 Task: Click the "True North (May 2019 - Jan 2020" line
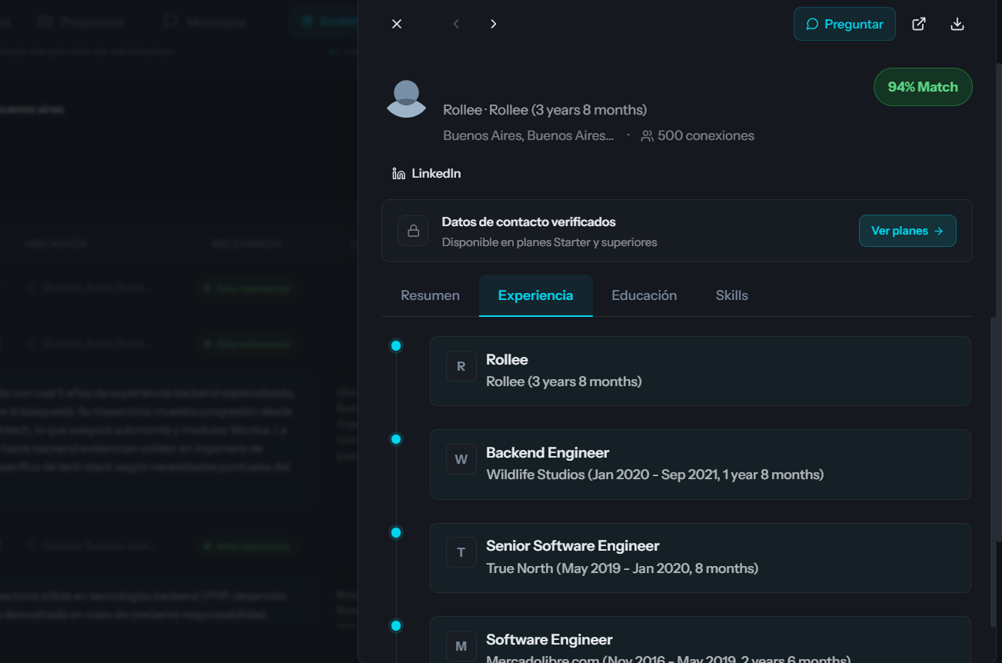[x=622, y=568]
